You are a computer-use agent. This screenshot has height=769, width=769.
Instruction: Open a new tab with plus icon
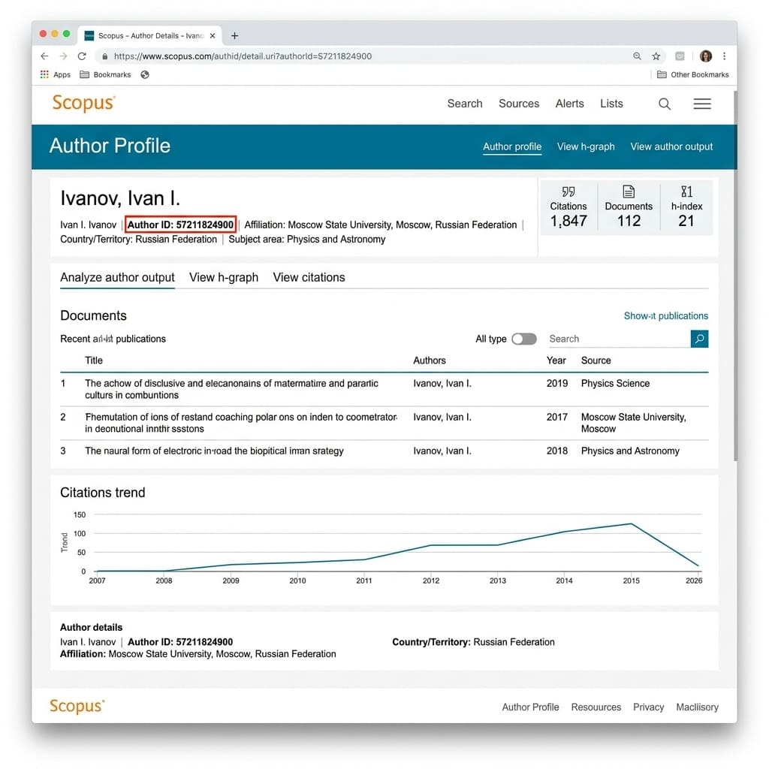click(235, 36)
